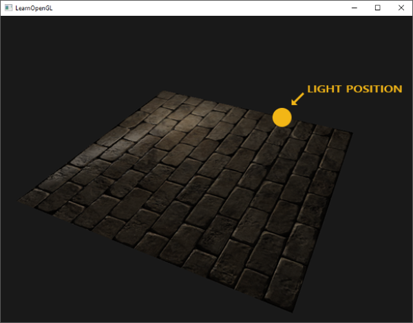Close the LearnOpenGL window
The height and width of the screenshot is (323, 413).
coord(401,8)
